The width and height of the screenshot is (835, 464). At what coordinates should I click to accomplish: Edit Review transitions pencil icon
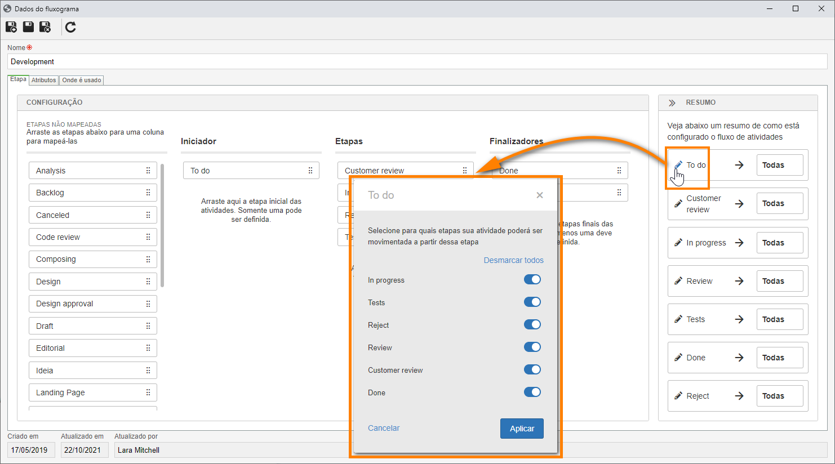(x=678, y=281)
